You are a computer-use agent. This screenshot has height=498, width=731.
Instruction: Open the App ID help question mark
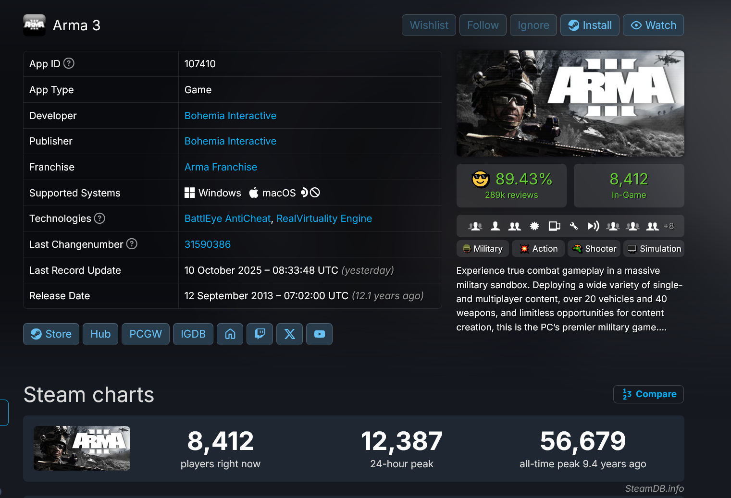click(x=69, y=63)
